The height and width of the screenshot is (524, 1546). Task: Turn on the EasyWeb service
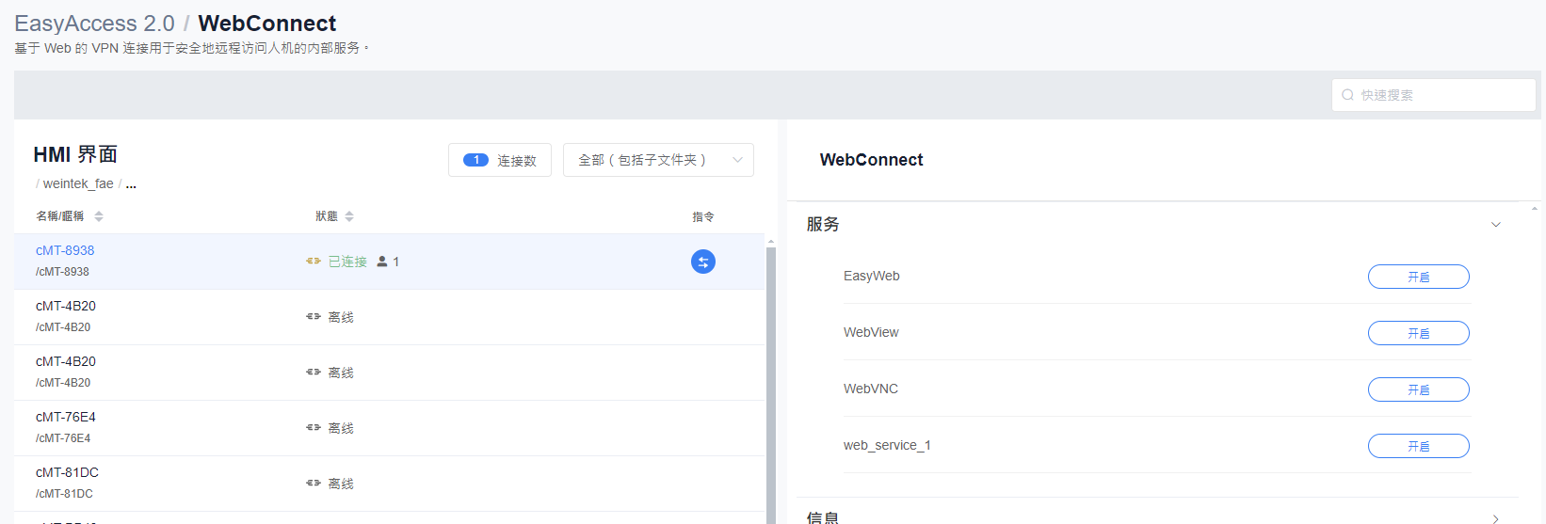[1418, 277]
